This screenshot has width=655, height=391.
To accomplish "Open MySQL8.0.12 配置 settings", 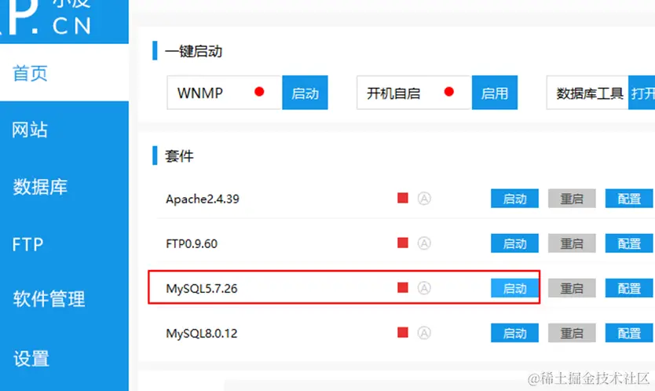I will (x=629, y=333).
